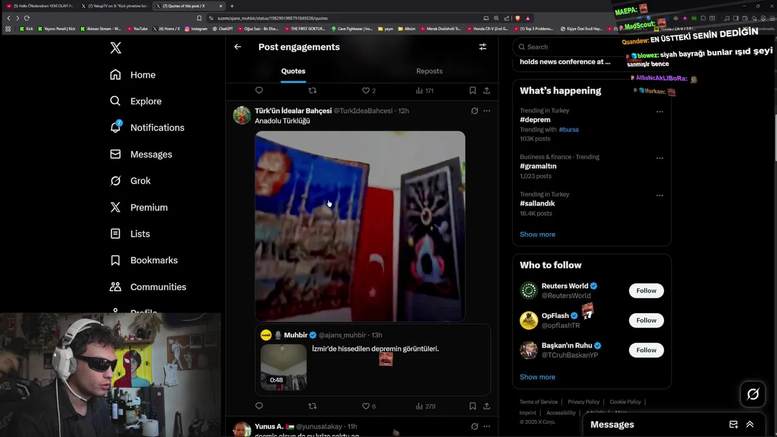Click the floating Grok button

pyautogui.click(x=753, y=395)
